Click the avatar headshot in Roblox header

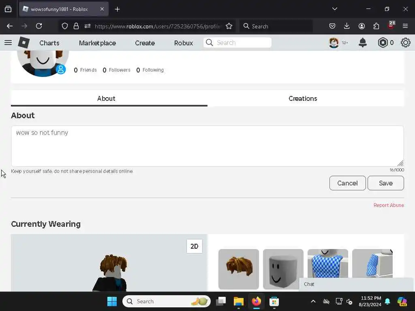coord(334,43)
